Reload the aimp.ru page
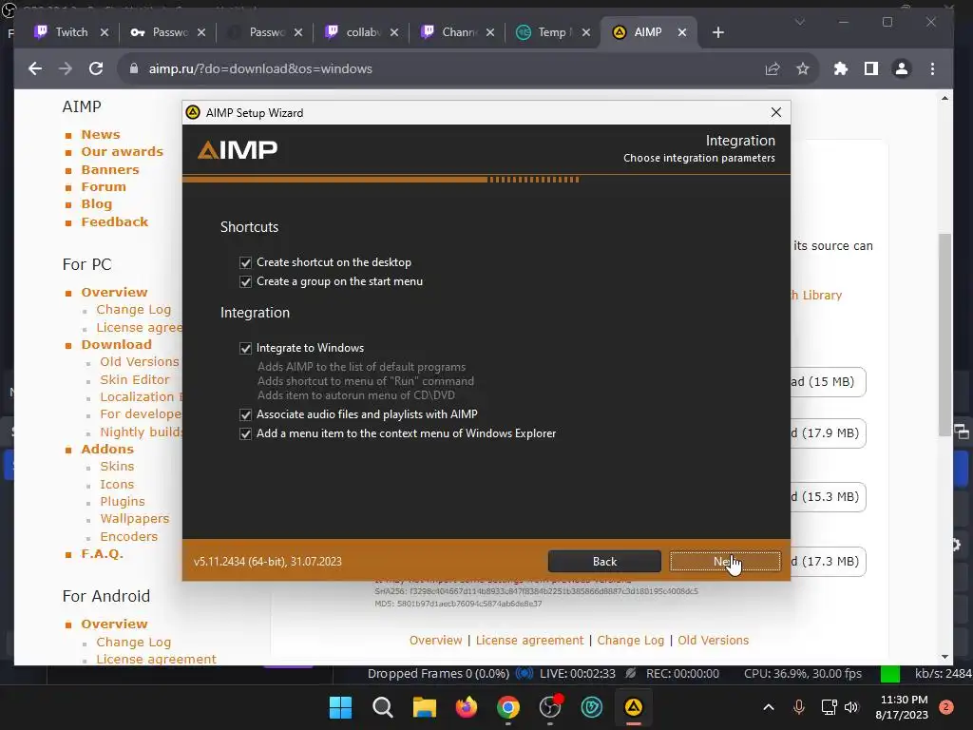The image size is (973, 730). click(96, 68)
